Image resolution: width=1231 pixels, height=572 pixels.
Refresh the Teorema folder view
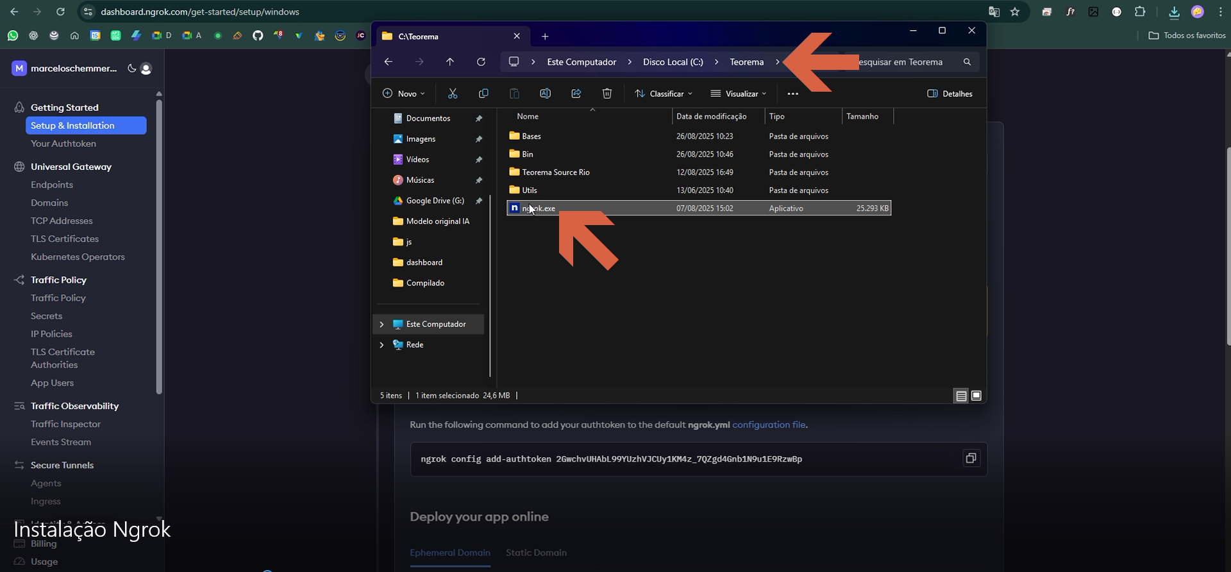click(x=481, y=62)
